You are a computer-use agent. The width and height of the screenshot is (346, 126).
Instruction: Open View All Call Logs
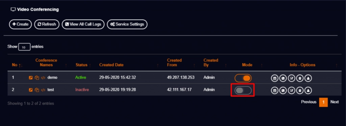pyautogui.click(x=83, y=24)
